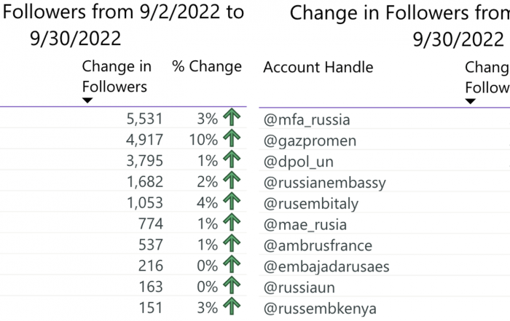Click green up arrow beside 3% for 5,531

(x=232, y=117)
